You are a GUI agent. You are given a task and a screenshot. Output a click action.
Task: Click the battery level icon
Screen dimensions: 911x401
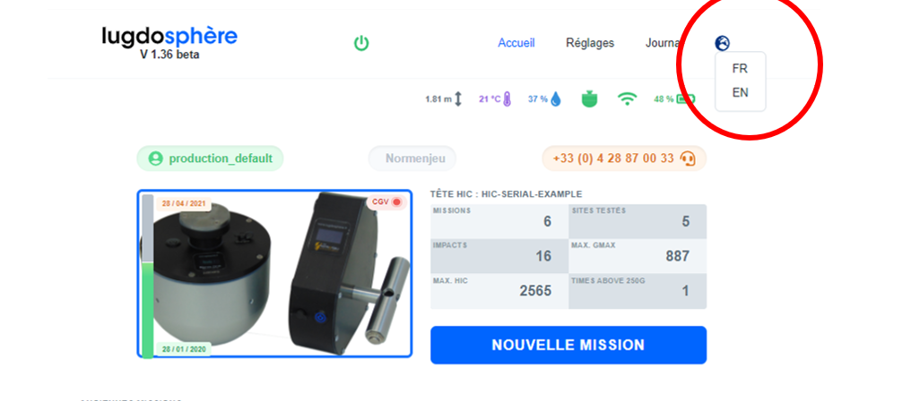pyautogui.click(x=686, y=99)
